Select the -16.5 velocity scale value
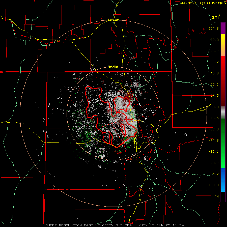227x227 pixels. [214, 118]
